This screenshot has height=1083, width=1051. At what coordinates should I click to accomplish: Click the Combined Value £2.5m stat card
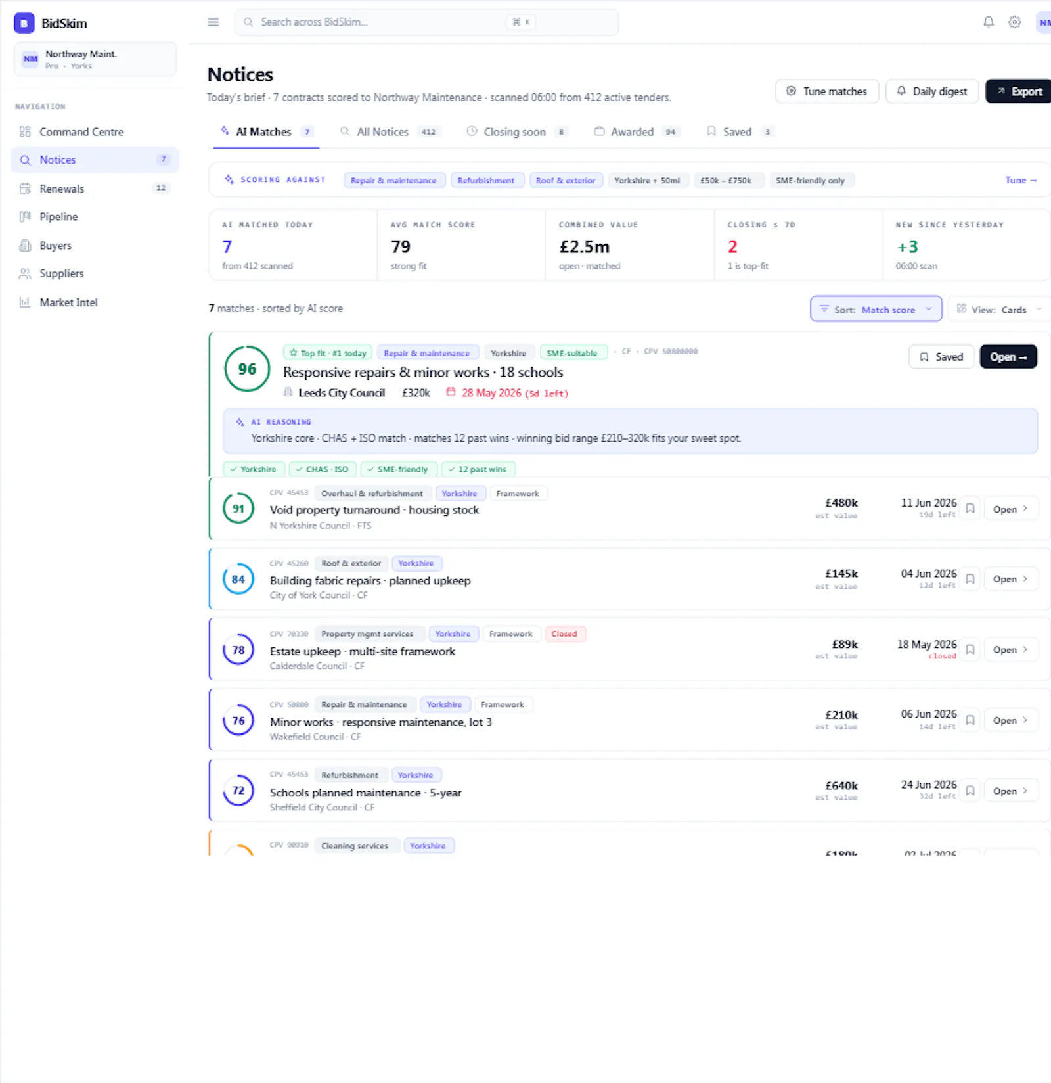[629, 245]
